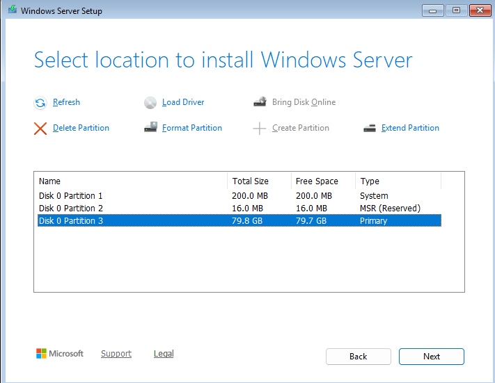This screenshot has width=495, height=383.
Task: Choose the Delete Partition link
Action: 81,128
